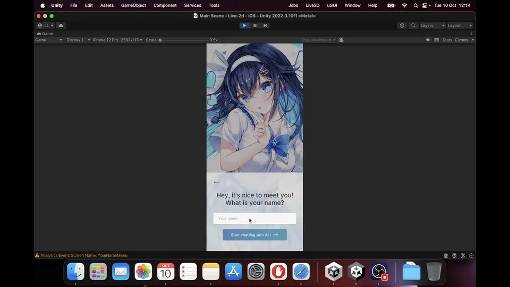Select the Game tab
This screenshot has width=510, height=287.
tap(45, 33)
